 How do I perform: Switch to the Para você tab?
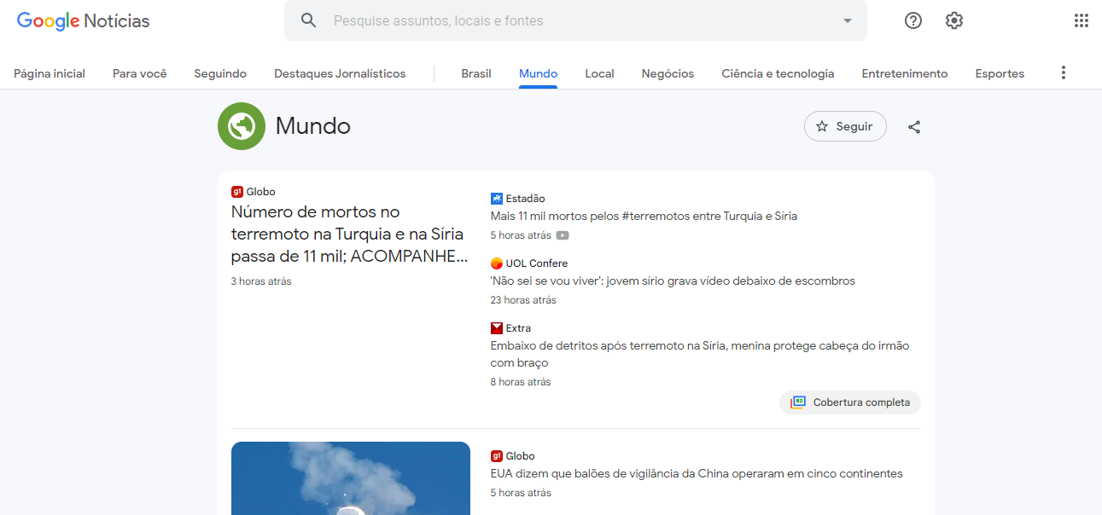coord(140,73)
